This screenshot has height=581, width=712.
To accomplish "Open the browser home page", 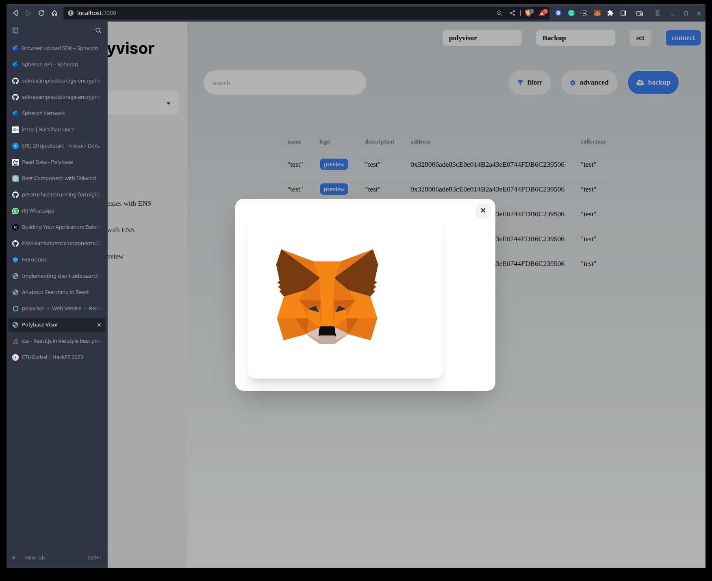I will (x=54, y=13).
